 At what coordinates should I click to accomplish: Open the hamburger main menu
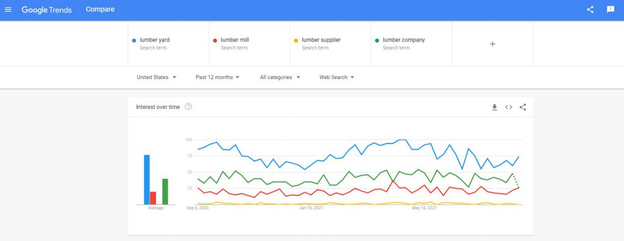pos(8,10)
